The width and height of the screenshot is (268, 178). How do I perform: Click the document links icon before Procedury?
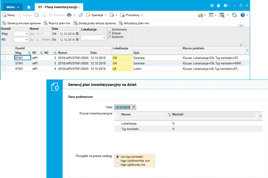(112, 15)
